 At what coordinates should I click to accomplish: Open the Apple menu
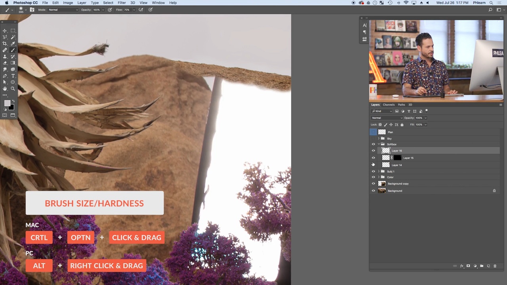(6, 3)
